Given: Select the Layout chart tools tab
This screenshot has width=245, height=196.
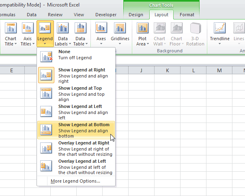Looking at the screenshot, I should (161, 15).
